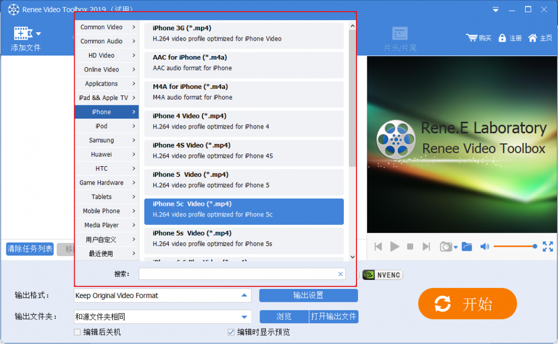This screenshot has width=558, height=344.
Task: Click the format list scroll down arrow
Action: click(x=352, y=257)
